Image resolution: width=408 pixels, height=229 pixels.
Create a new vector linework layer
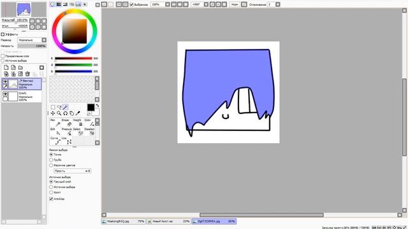click(x=13, y=67)
